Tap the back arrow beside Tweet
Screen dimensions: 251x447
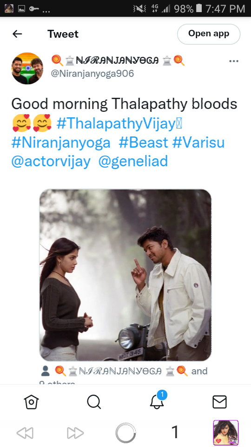coord(17,34)
